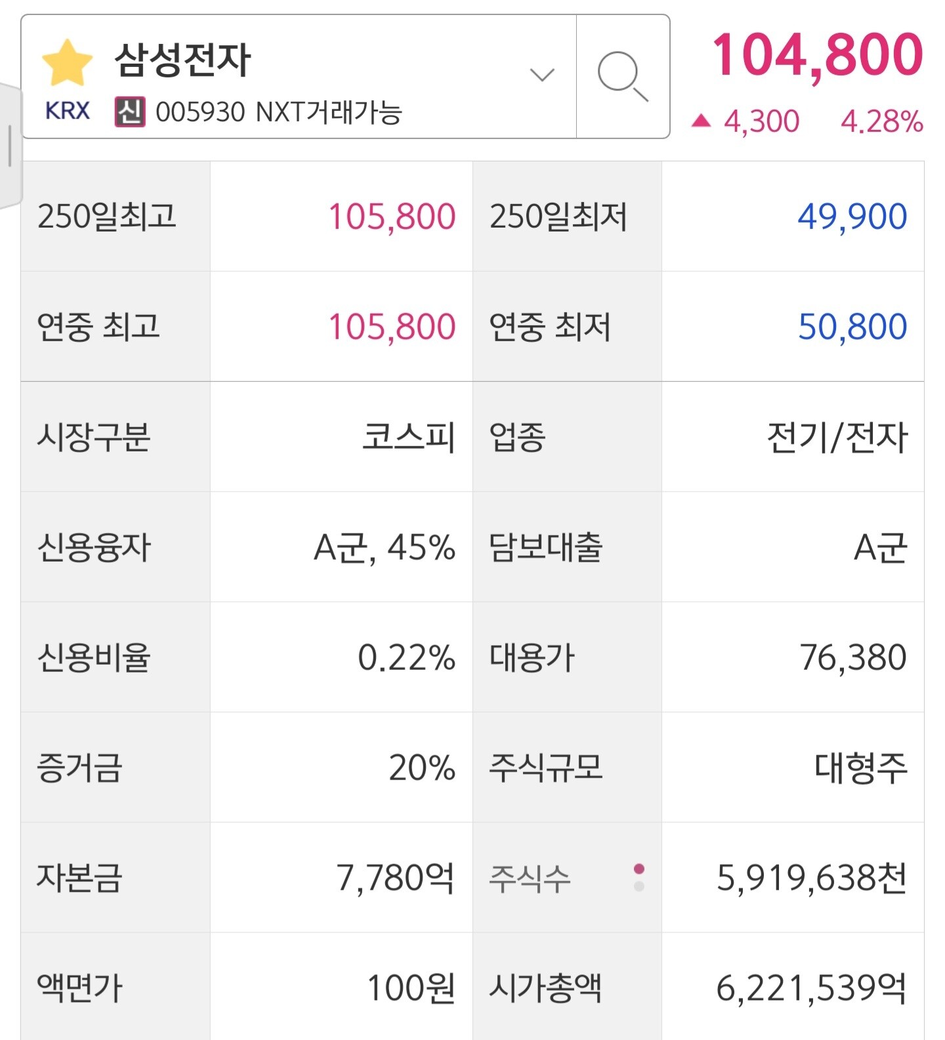Tap the 신 credit badge icon
Image resolution: width=945 pixels, height=1040 pixels.
click(130, 112)
